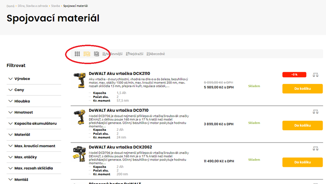The height and width of the screenshot is (184, 326).
Task: Expand the Max. otáčky filter
Action: [34, 157]
